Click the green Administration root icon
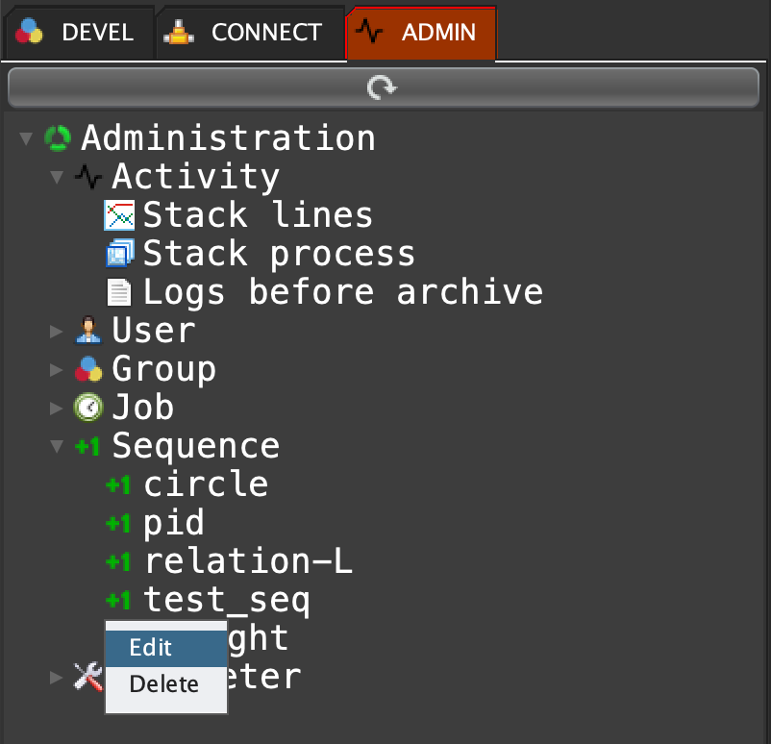The width and height of the screenshot is (771, 744). click(x=58, y=138)
